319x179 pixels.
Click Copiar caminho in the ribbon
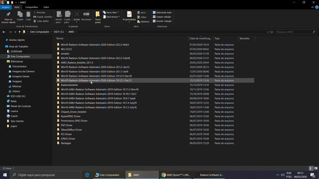43,17
